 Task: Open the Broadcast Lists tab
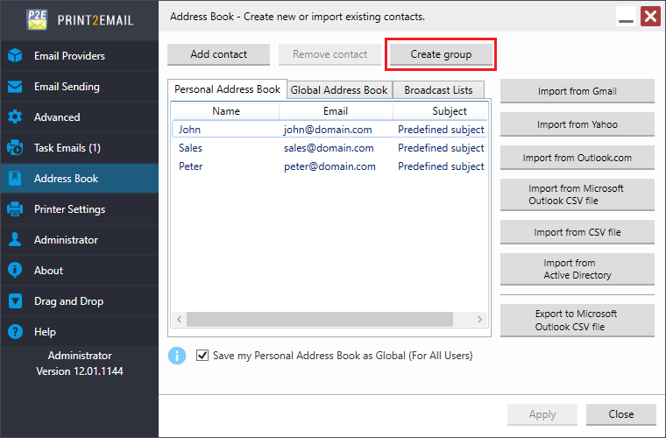point(438,90)
